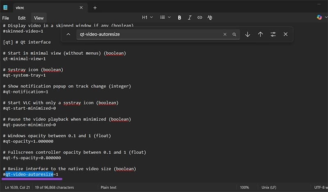Click the search magnifier in find bar
Screen dimensions: 328x192
point(234,35)
